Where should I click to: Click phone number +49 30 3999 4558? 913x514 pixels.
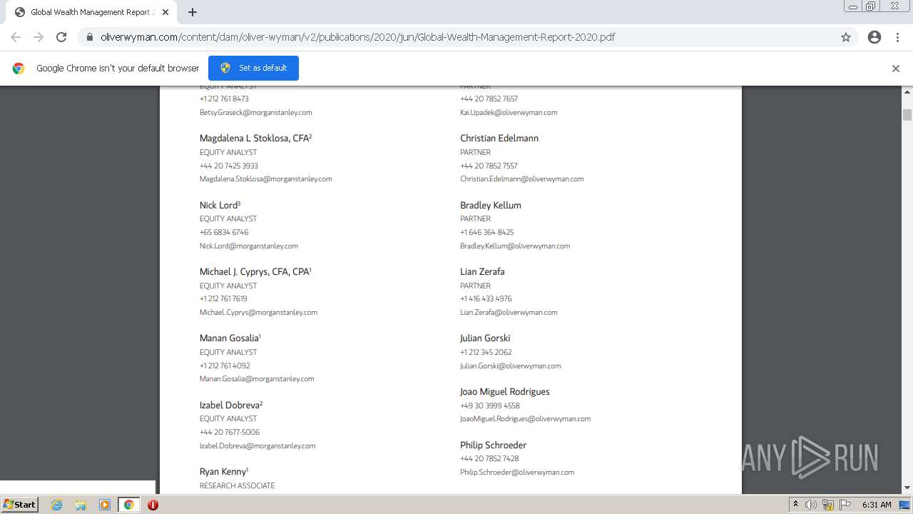click(x=489, y=405)
